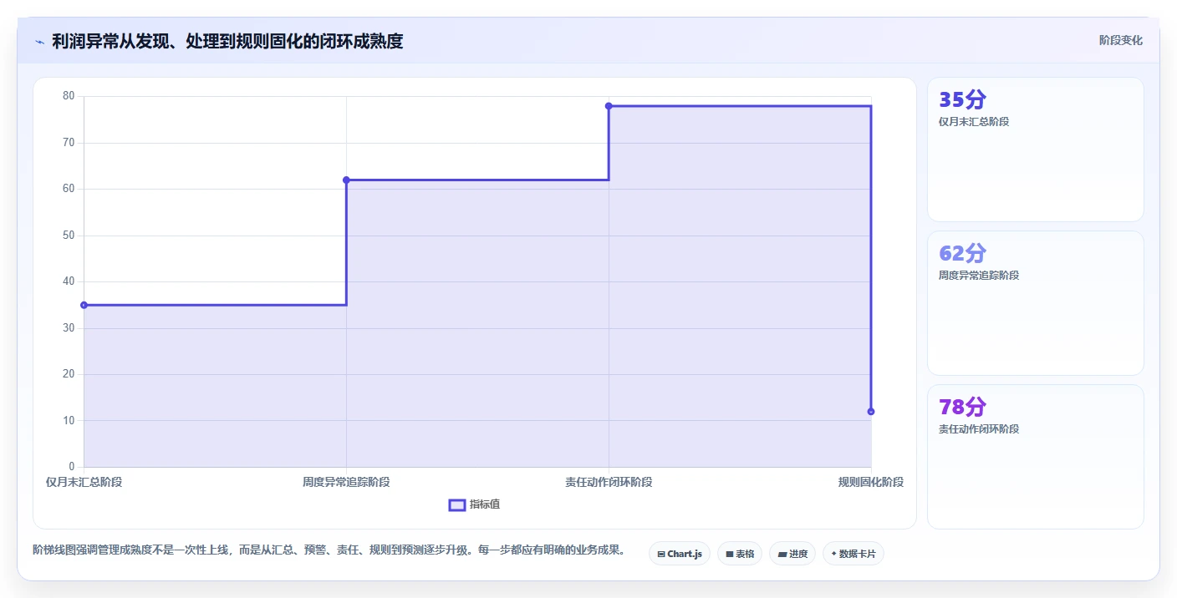Click the 78 data point on chart
Viewport: 1177px width, 598px height.
tap(609, 106)
